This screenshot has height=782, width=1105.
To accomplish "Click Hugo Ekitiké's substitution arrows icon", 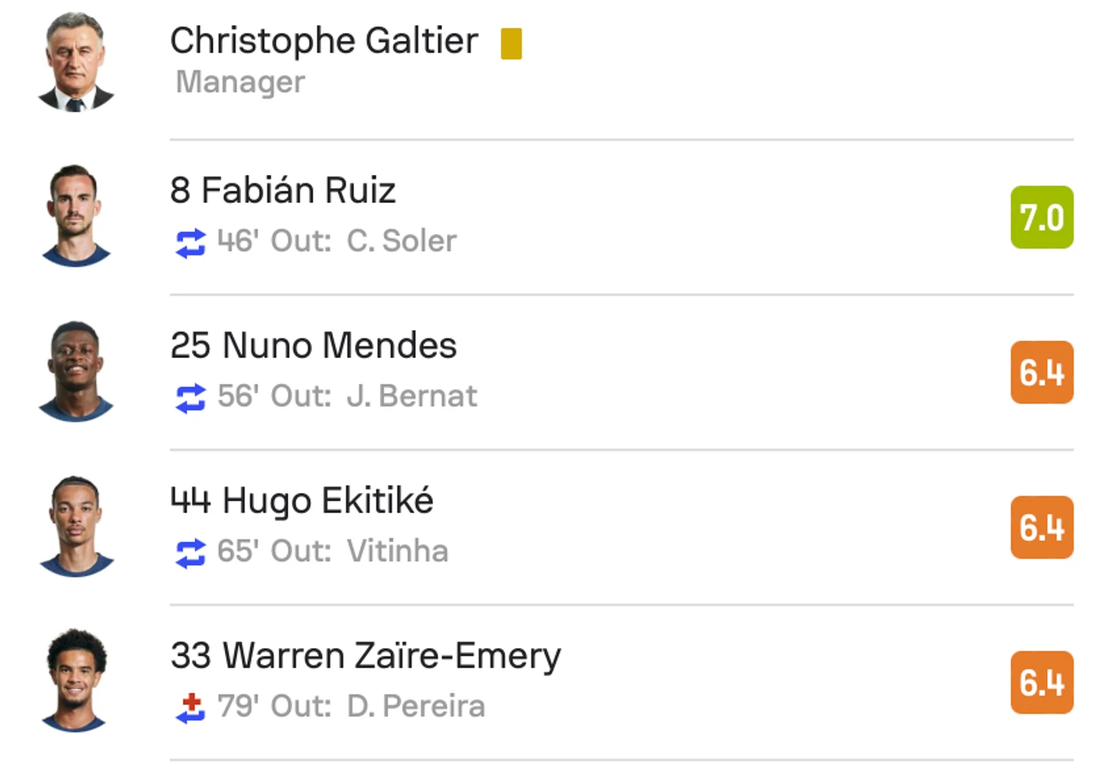I will click(191, 553).
